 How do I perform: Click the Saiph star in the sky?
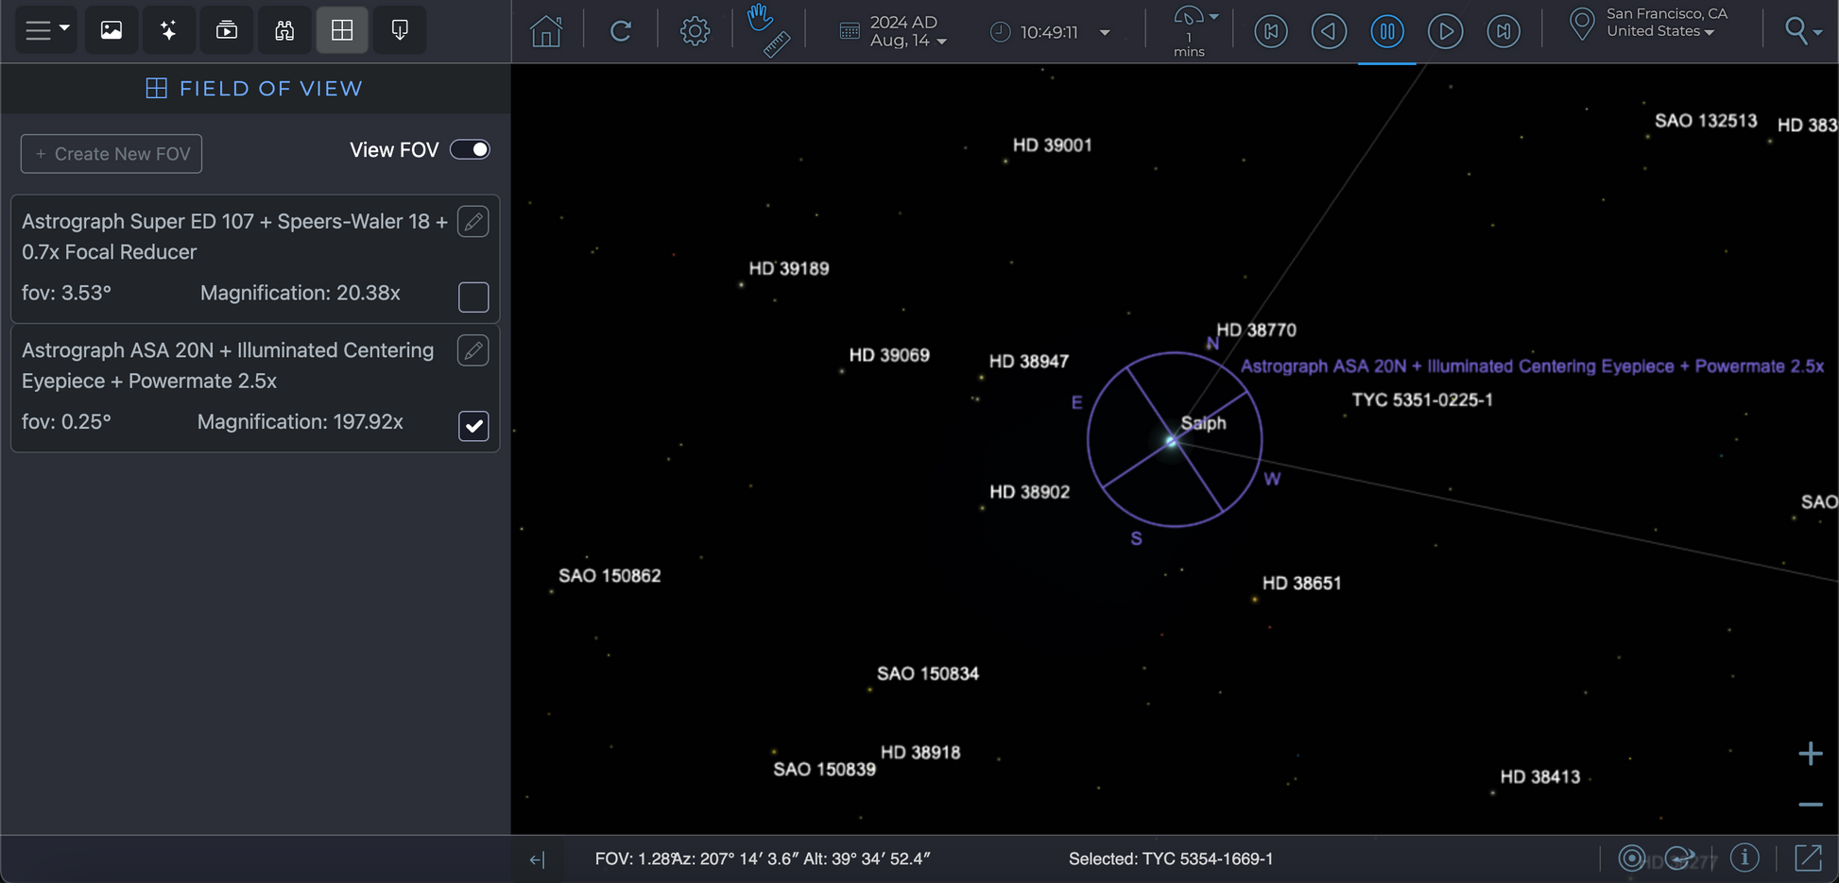pyautogui.click(x=1172, y=441)
